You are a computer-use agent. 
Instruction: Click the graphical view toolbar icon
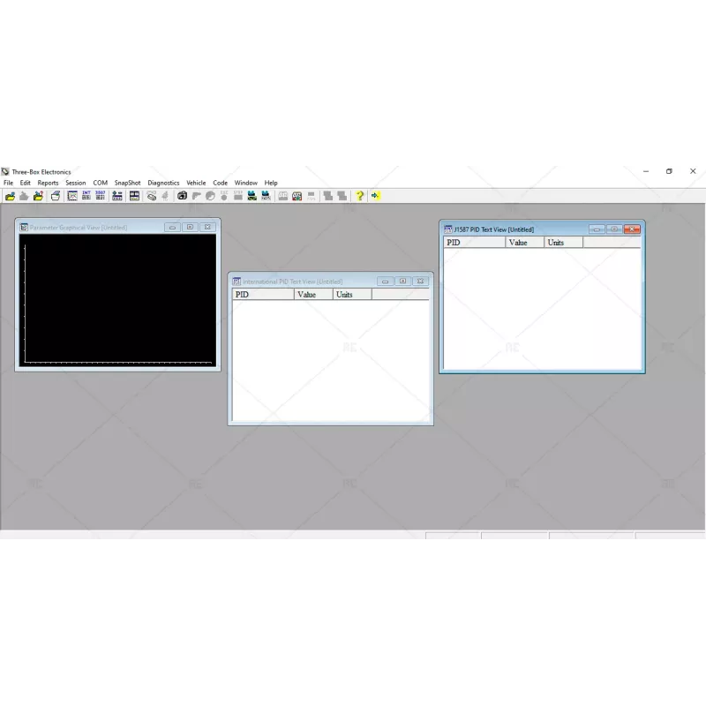coord(72,196)
